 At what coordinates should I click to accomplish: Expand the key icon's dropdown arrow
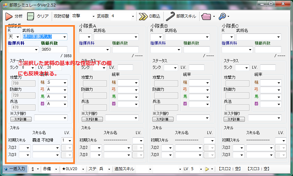click(228, 16)
